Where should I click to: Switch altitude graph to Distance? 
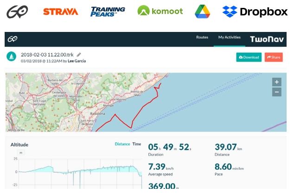click(x=122, y=144)
